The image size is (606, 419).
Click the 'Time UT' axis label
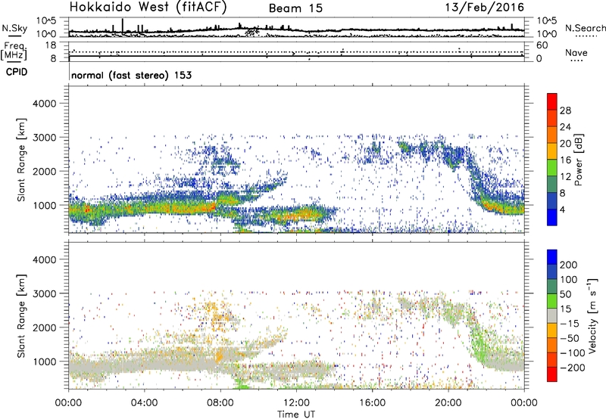[296, 414]
